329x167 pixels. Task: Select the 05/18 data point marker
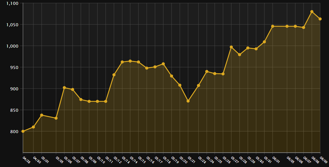[x=163, y=64]
